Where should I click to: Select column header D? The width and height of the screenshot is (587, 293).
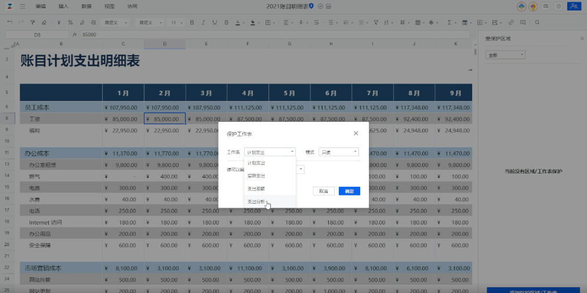(165, 44)
